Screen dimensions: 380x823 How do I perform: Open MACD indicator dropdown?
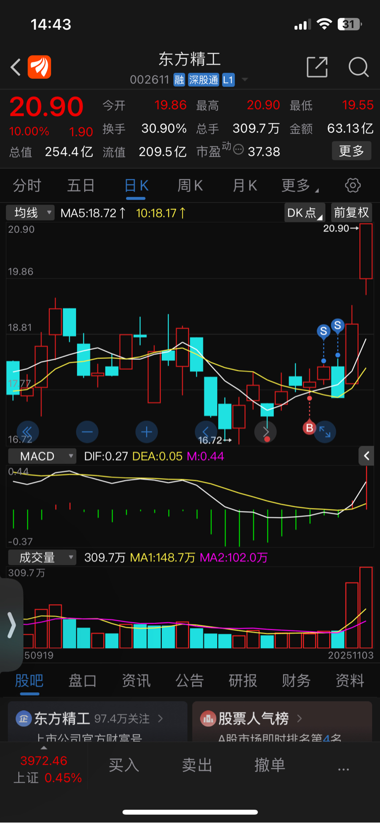pyautogui.click(x=42, y=456)
